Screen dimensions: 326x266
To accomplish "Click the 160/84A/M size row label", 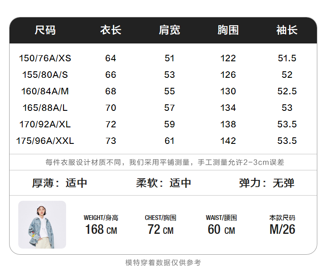I will click(x=45, y=91).
